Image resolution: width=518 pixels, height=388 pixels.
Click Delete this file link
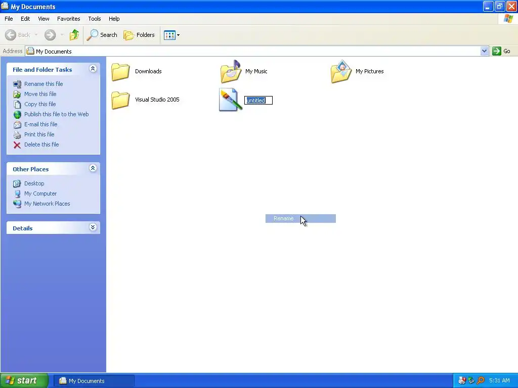pyautogui.click(x=41, y=144)
